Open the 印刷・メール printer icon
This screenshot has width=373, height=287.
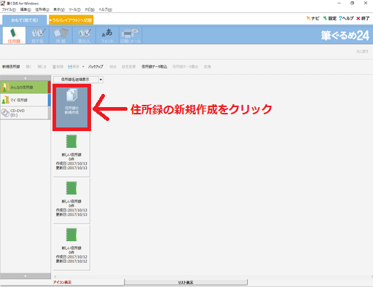[x=130, y=35]
